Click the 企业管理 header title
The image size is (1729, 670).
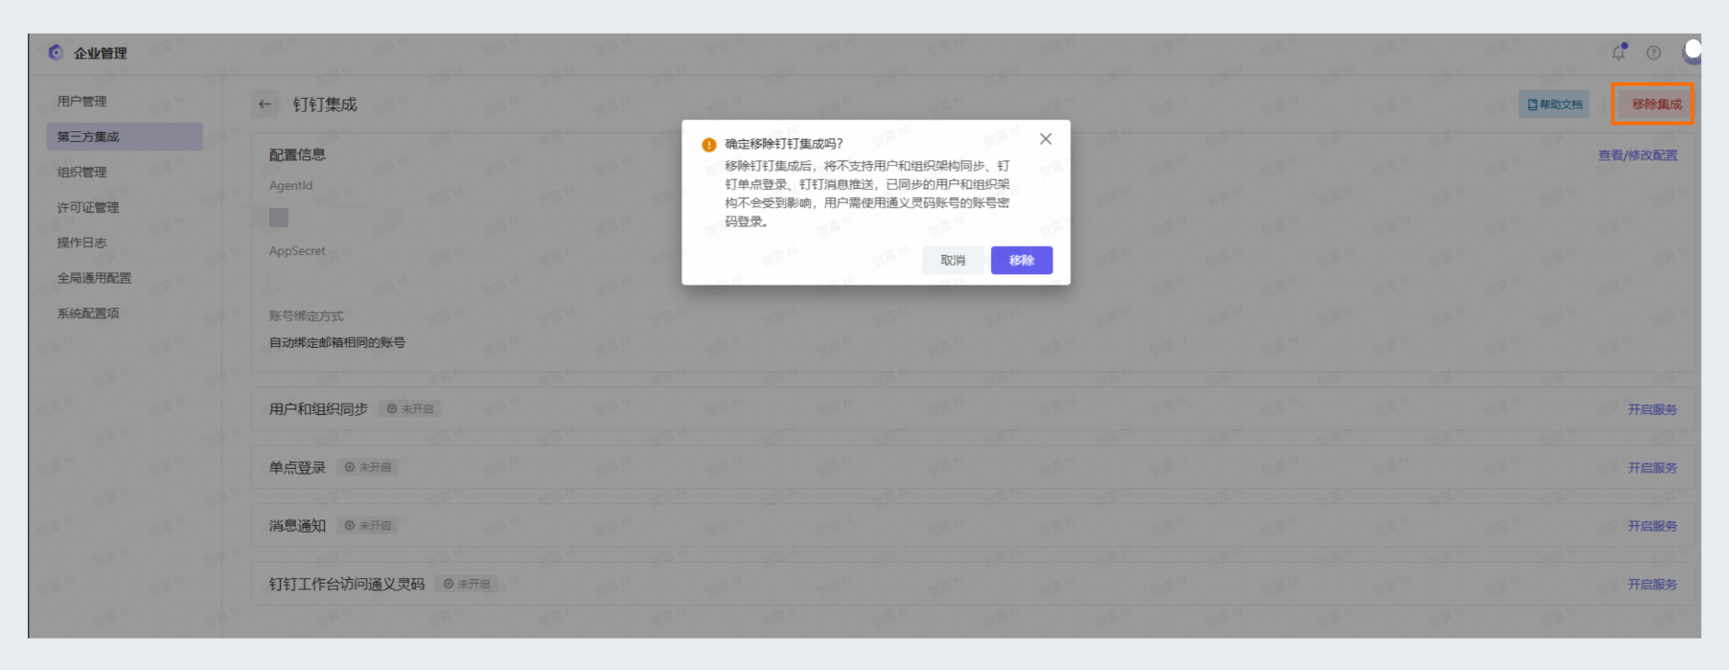pos(101,53)
